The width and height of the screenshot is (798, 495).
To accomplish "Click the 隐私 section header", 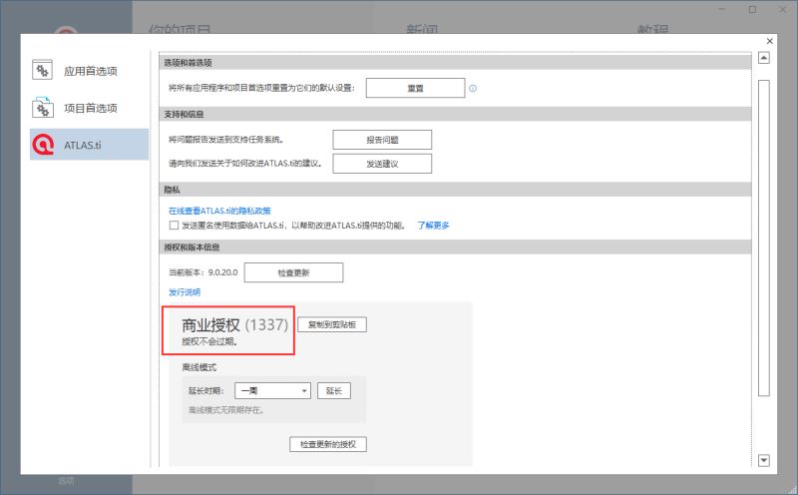I will [455, 190].
